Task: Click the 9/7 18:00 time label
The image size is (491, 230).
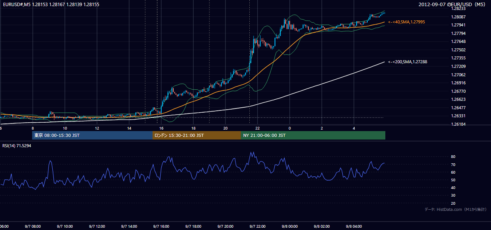Action: coord(193,227)
